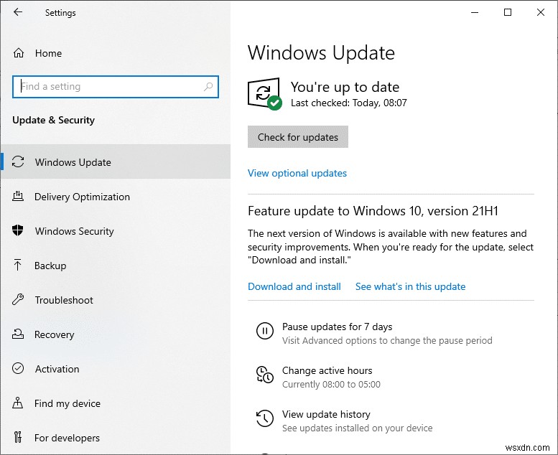Click the Troubleshoot wrench icon
The width and height of the screenshot is (558, 455).
pos(19,300)
